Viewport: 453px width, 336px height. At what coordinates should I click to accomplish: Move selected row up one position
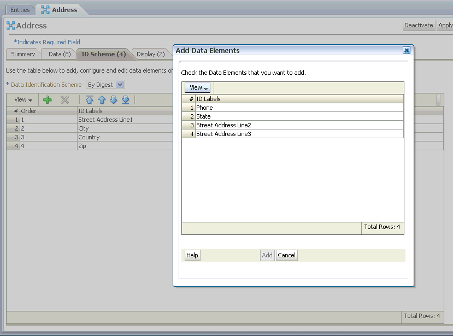pyautogui.click(x=103, y=99)
